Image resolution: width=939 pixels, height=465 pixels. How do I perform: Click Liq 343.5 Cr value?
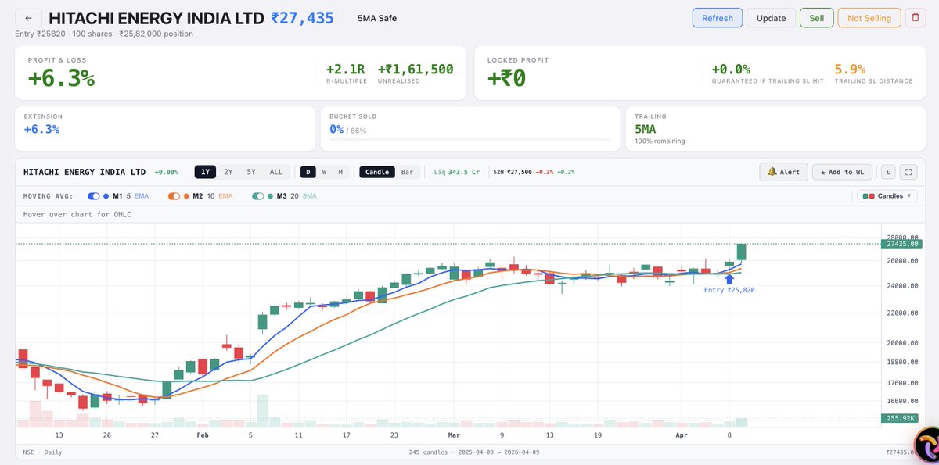pos(458,172)
